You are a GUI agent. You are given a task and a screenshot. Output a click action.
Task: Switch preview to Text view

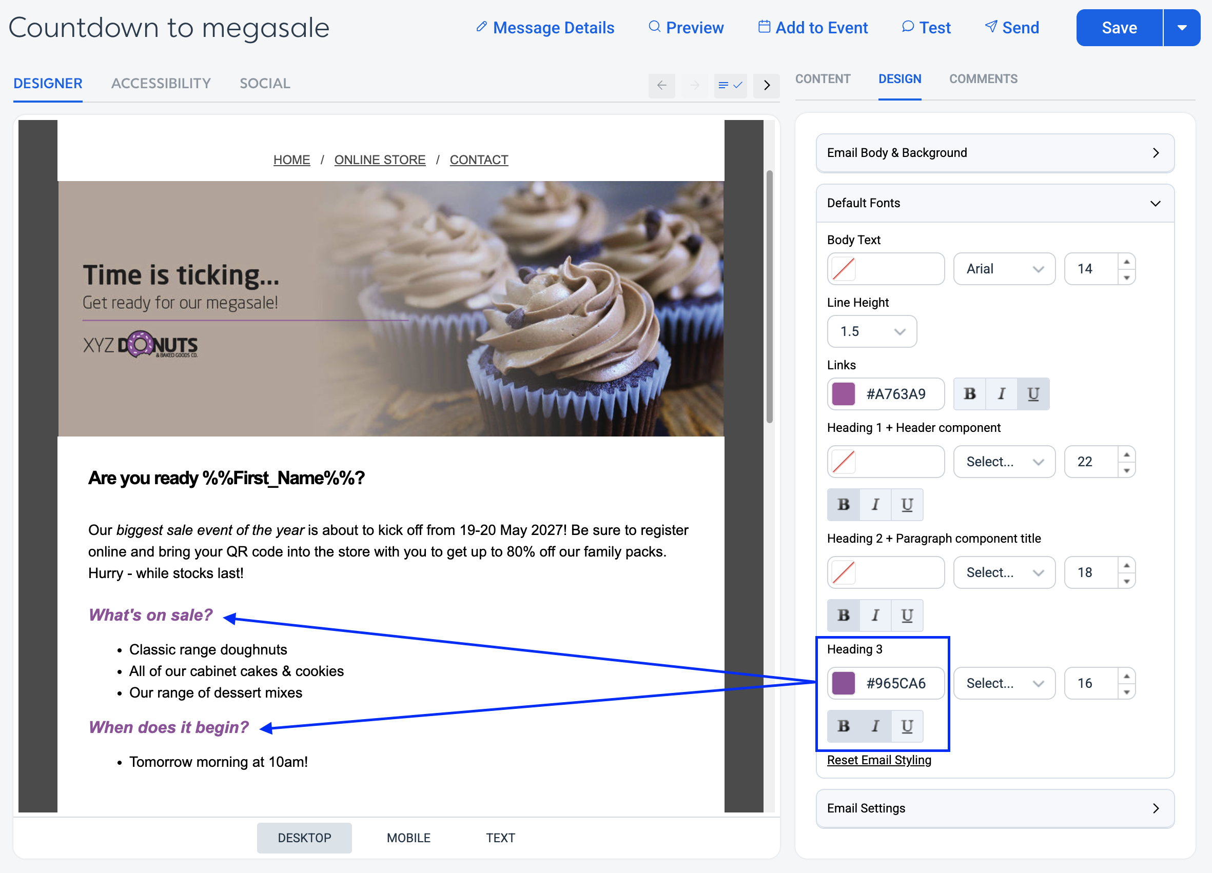500,837
